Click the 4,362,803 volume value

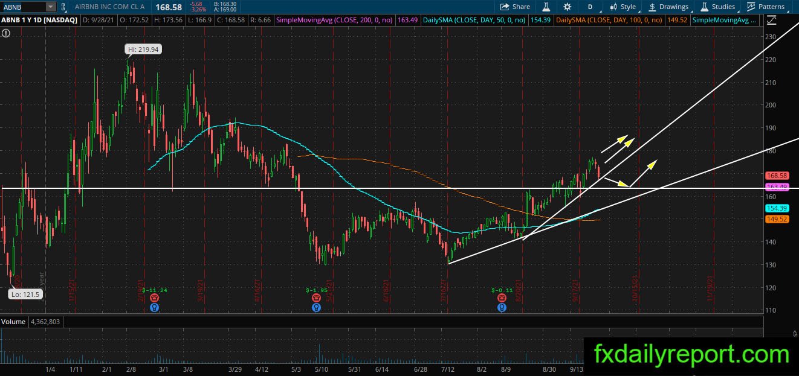[x=45, y=322]
